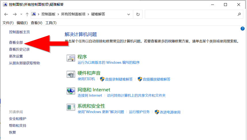Click 使用打印机 troubleshooter
Viewport: 247px width, 140px height.
pos(86,79)
